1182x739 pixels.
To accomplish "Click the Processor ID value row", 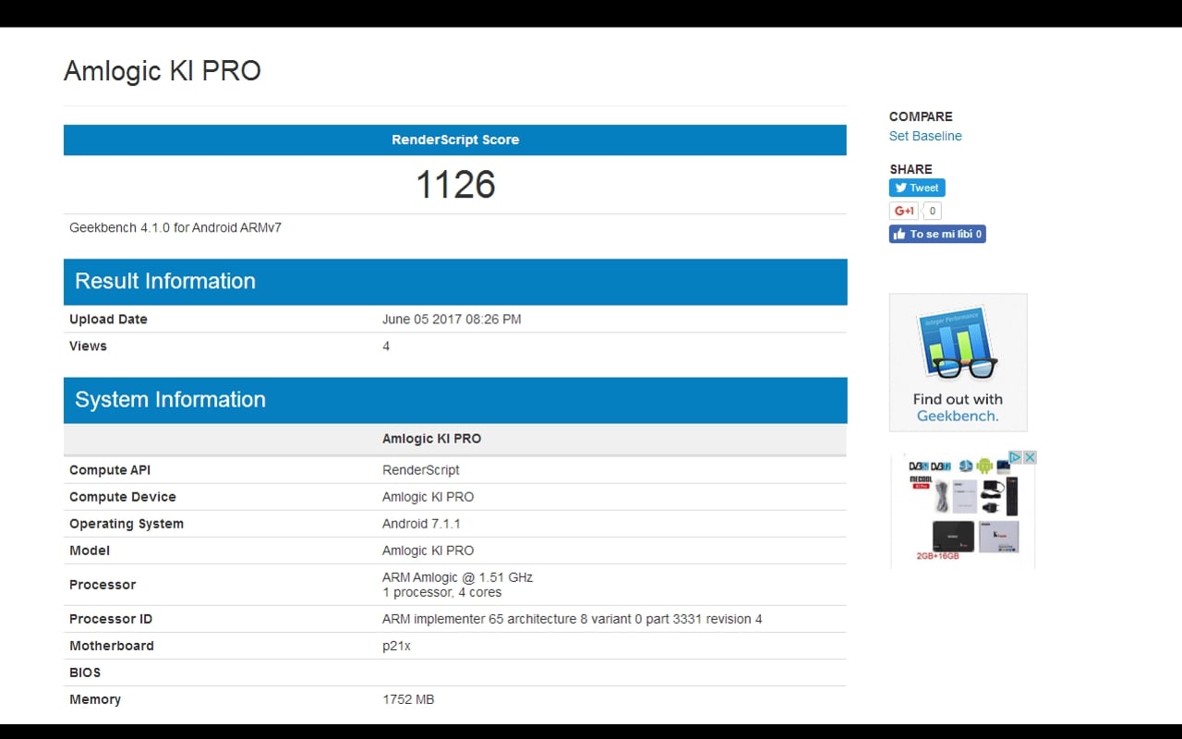I will tap(572, 619).
